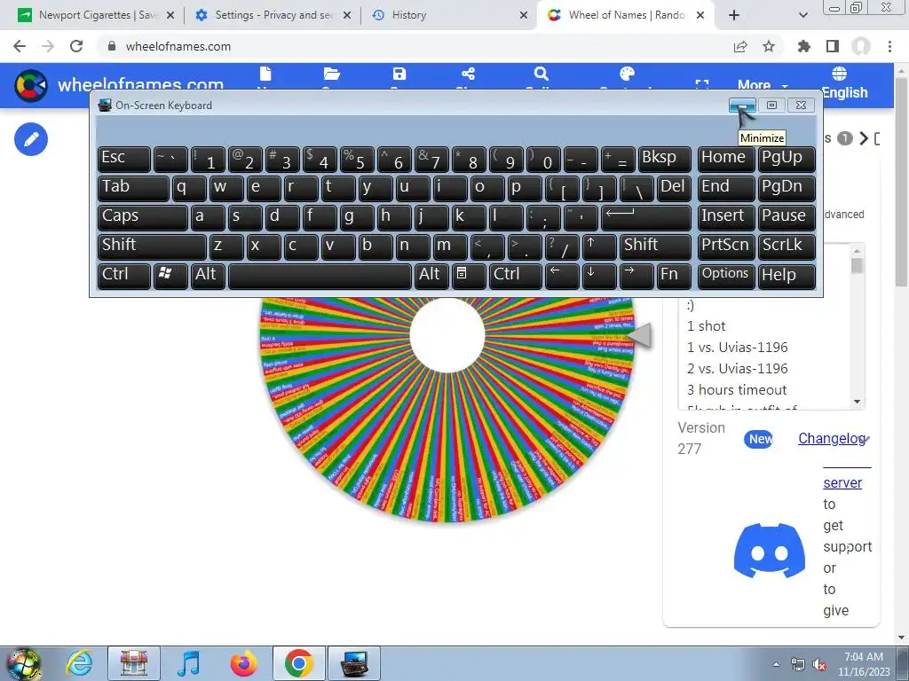This screenshot has height=681, width=909.
Task: Open saved wheels via folder icon
Action: [x=332, y=74]
